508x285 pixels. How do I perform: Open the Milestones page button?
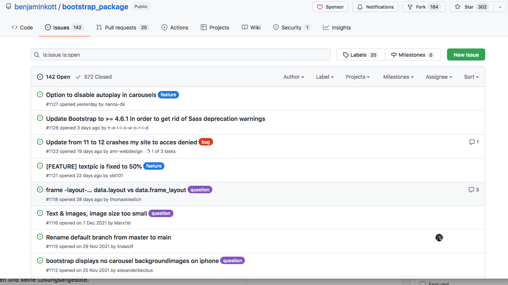[x=413, y=55]
